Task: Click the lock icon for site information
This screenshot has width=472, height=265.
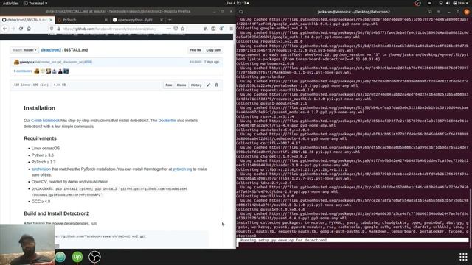Action: (x=59, y=29)
